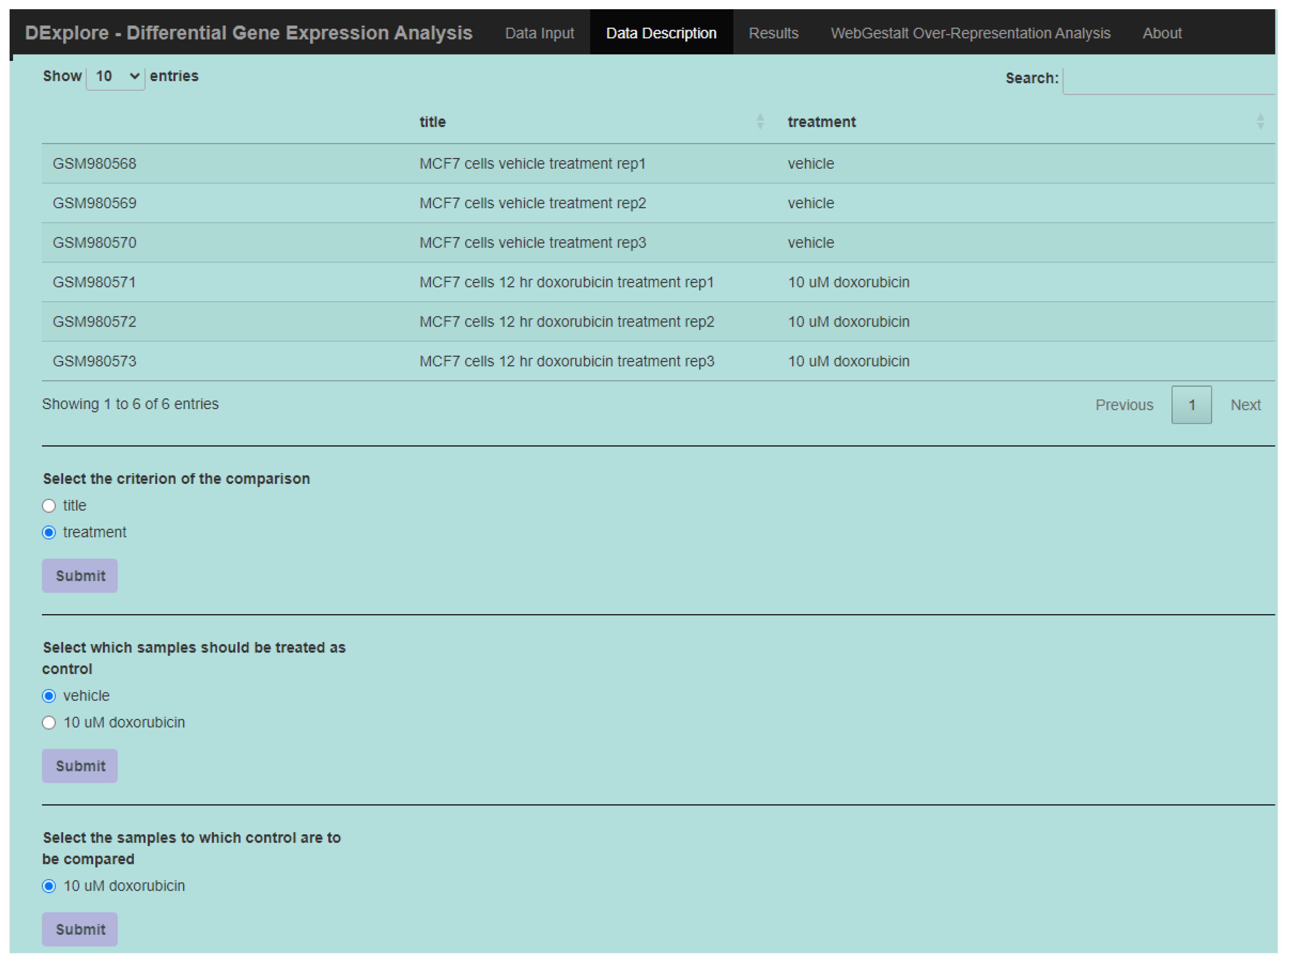Choose 10 uM doxorubicin as control

pos(49,723)
